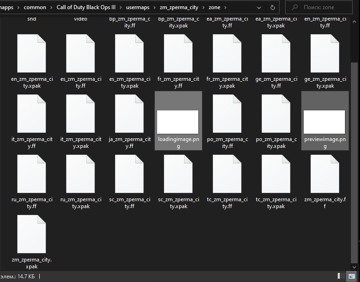The image size is (360, 282).
Task: Expand chevron after usermaps in breadcrumb
Action: pyautogui.click(x=154, y=8)
